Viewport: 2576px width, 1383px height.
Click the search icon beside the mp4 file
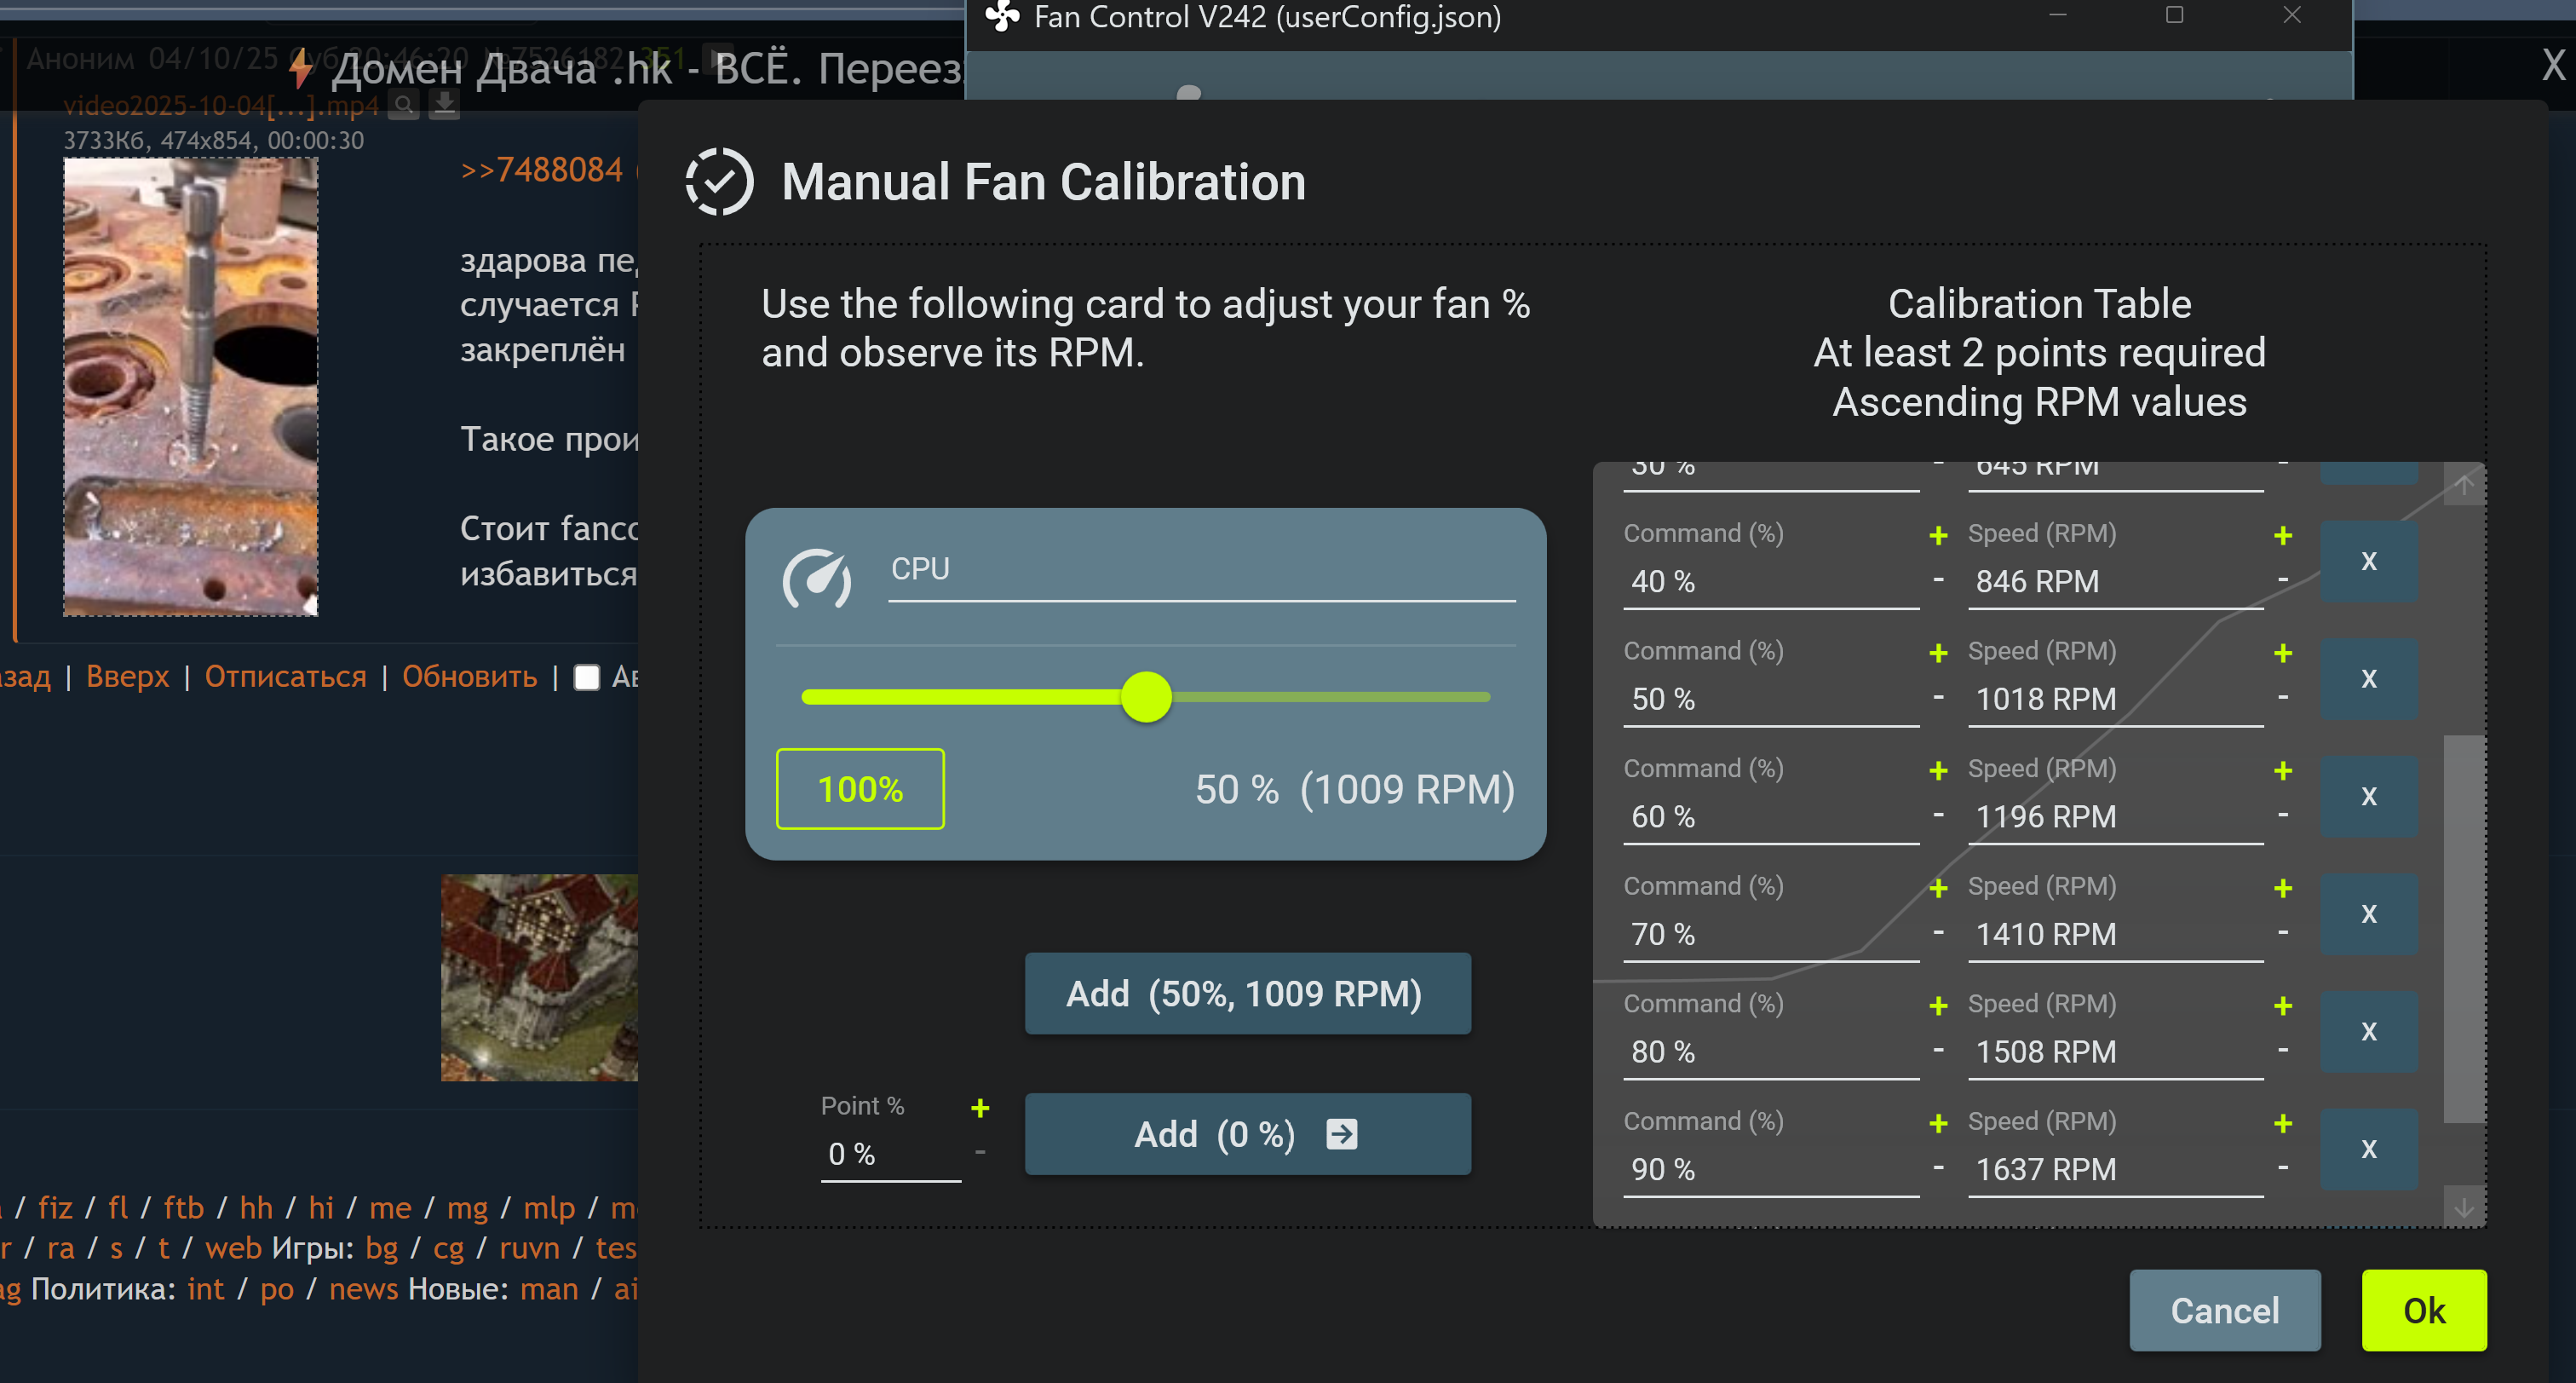404,104
